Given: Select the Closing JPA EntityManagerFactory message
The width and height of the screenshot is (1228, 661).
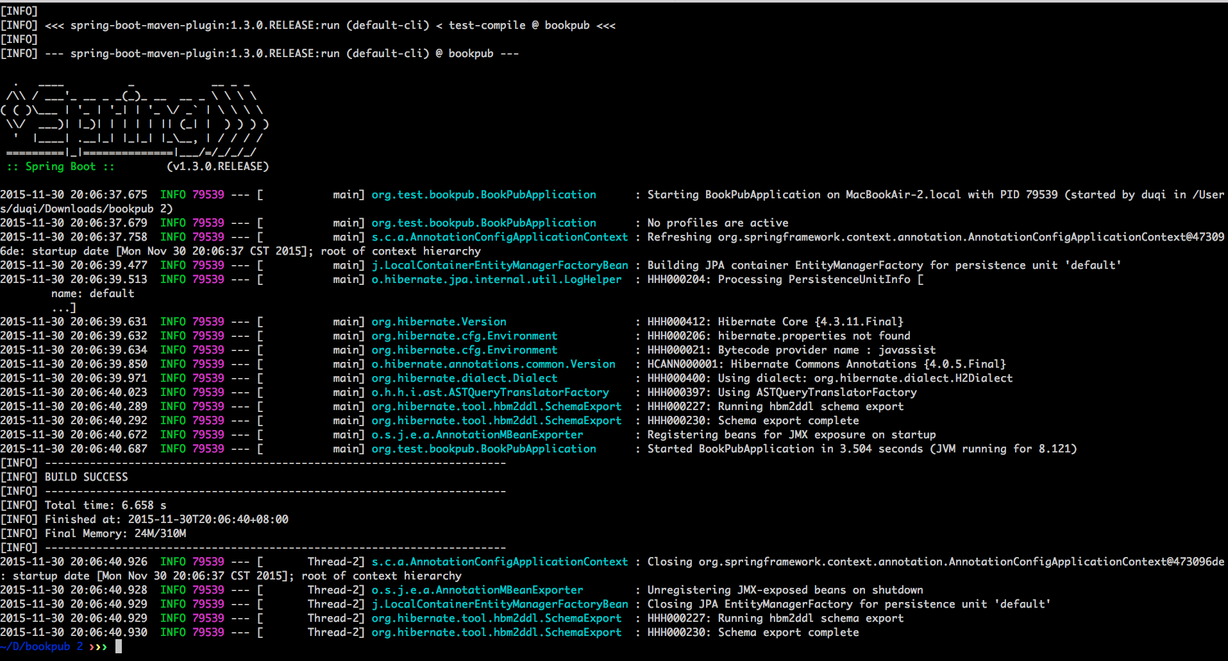Looking at the screenshot, I should (849, 604).
